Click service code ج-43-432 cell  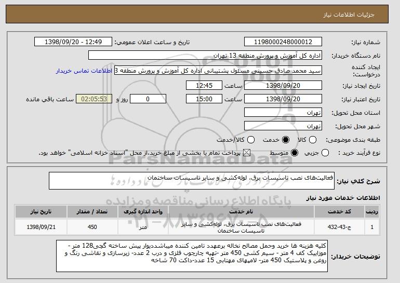point(339,227)
